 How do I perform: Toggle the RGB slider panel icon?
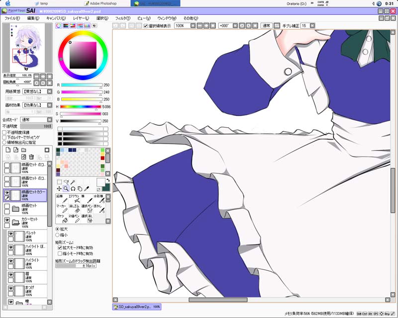click(x=66, y=26)
